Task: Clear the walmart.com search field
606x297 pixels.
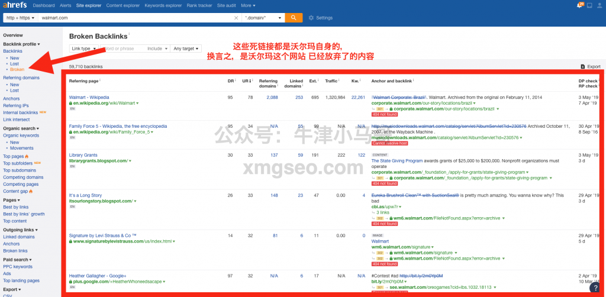Action: click(236, 18)
